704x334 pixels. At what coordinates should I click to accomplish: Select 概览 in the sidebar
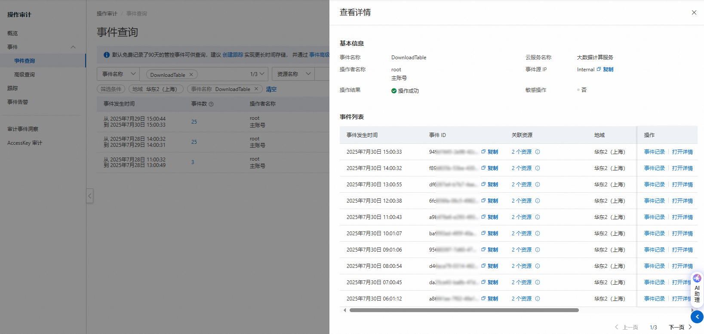pos(12,33)
